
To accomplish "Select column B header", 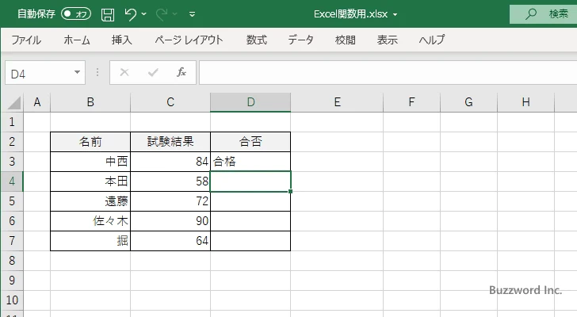I will click(90, 102).
